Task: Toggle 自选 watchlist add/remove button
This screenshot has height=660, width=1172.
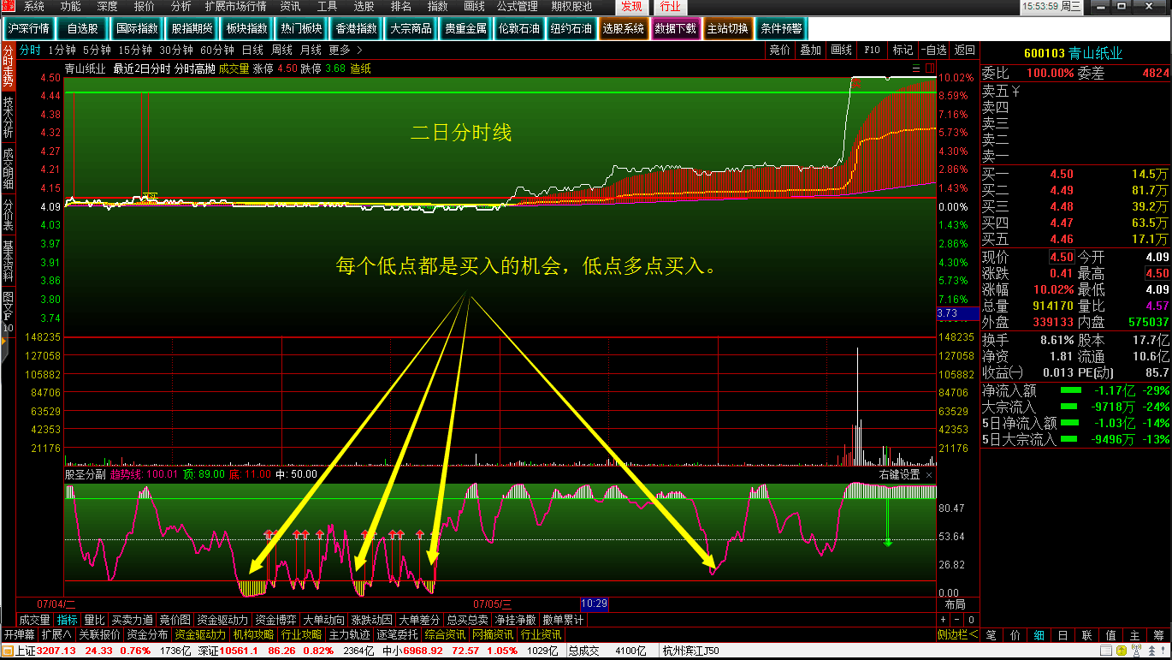Action: coord(934,50)
